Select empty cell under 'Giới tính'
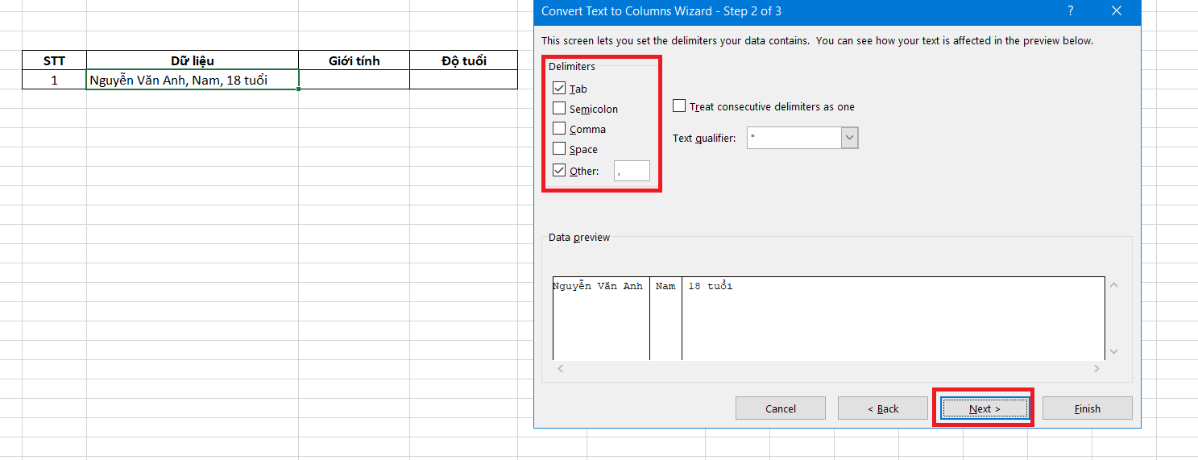Image resolution: width=1198 pixels, height=460 pixels. click(354, 80)
